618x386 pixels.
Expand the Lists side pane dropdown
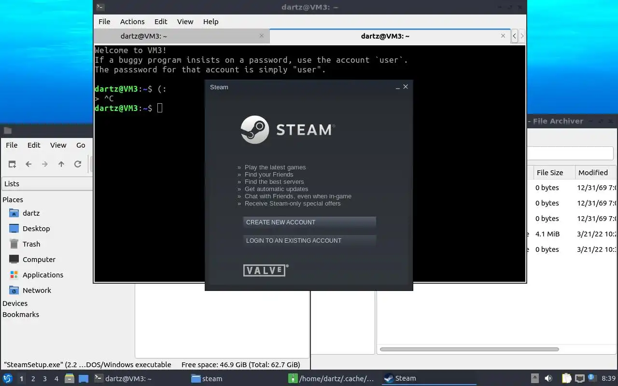47,184
